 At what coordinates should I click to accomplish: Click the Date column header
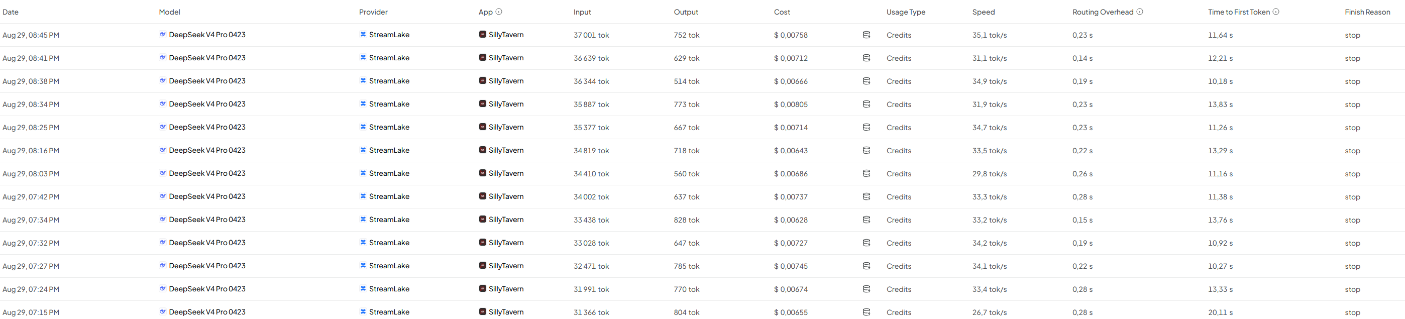point(11,12)
